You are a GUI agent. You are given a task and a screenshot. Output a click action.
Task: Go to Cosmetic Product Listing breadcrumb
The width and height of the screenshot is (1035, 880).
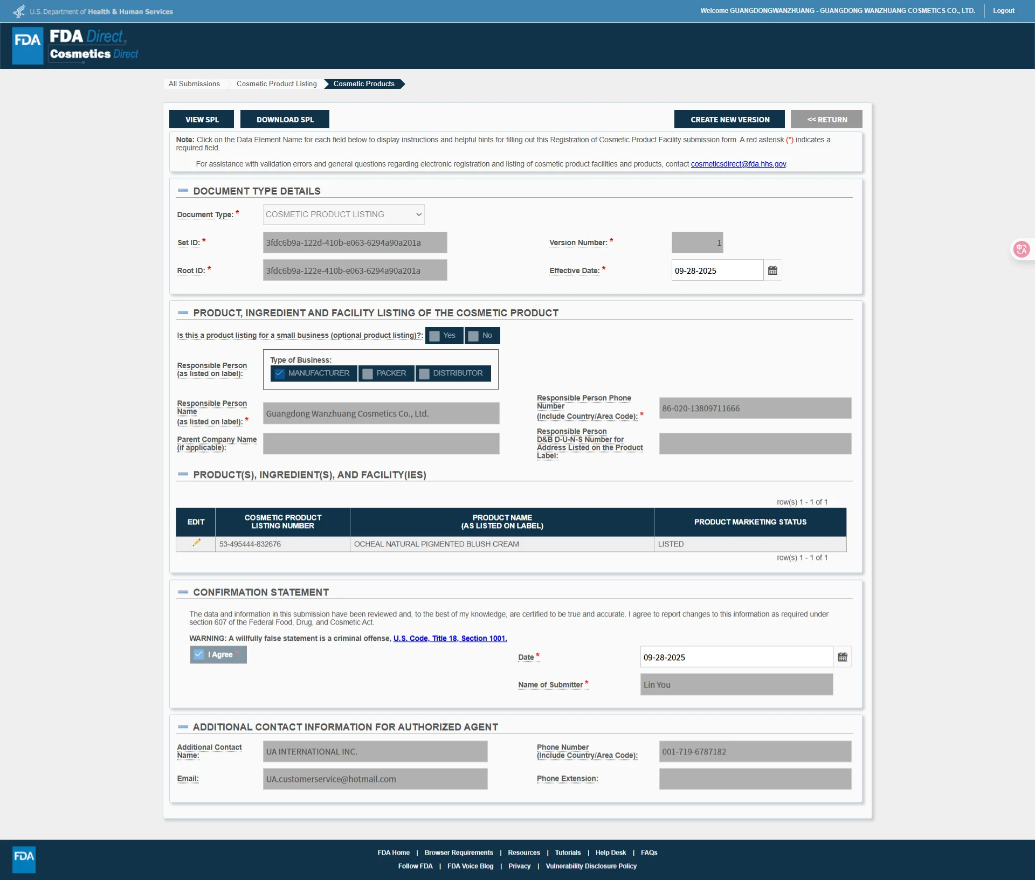click(277, 84)
